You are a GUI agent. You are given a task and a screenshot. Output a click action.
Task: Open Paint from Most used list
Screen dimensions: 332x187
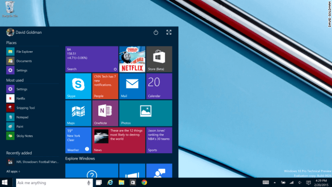pyautogui.click(x=33, y=127)
